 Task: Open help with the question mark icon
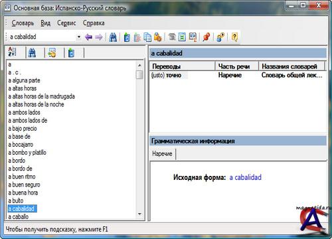(x=234, y=37)
